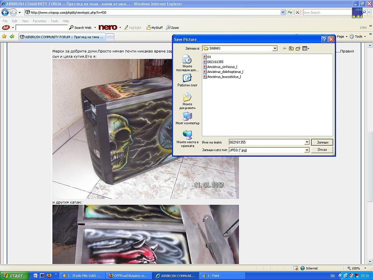Select file 01 in the list
This screenshot has width=373, height=280.
[207, 57]
